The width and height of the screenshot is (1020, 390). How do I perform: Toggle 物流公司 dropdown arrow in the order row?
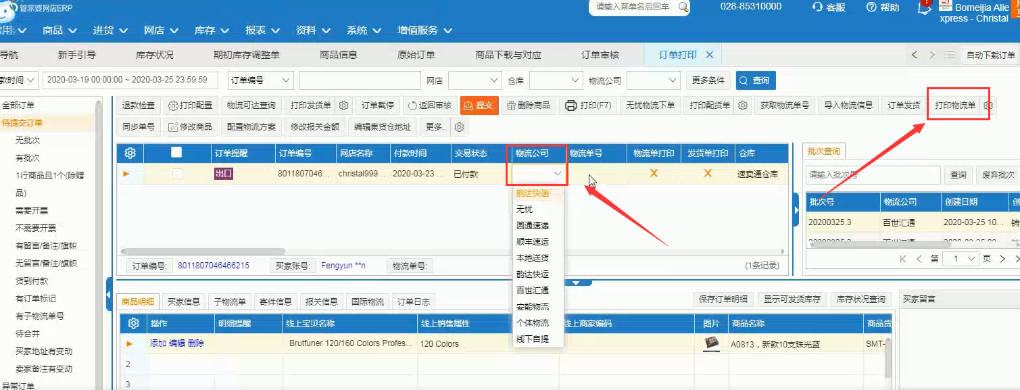(558, 174)
